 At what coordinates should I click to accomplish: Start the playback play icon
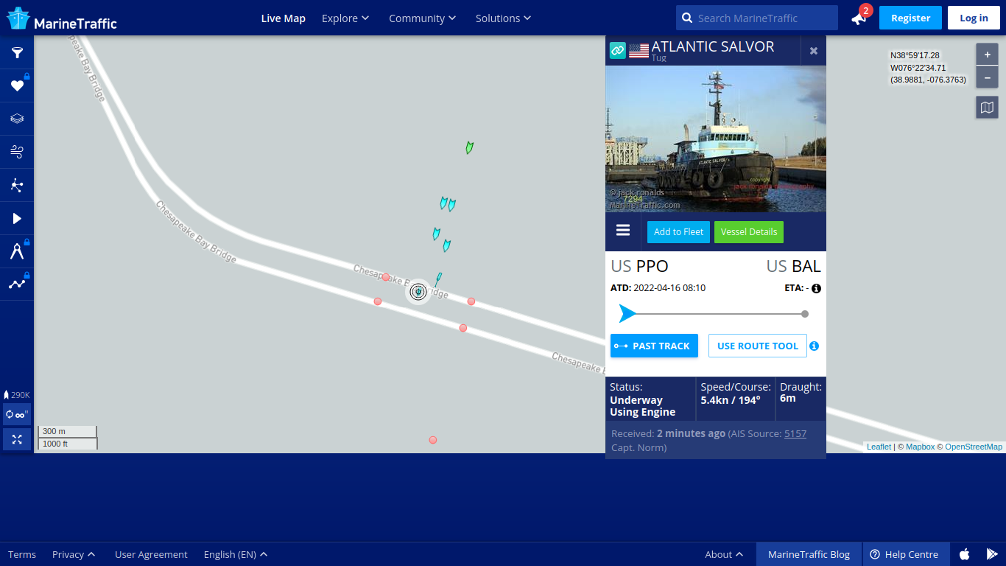pyautogui.click(x=17, y=218)
